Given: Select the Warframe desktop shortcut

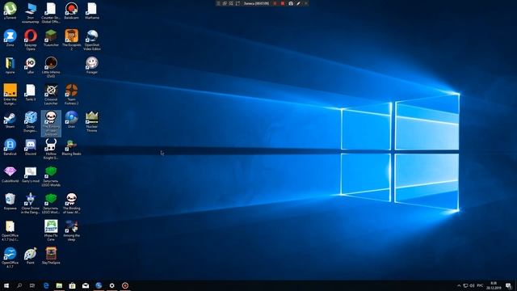Looking at the screenshot, I should 91,11.
